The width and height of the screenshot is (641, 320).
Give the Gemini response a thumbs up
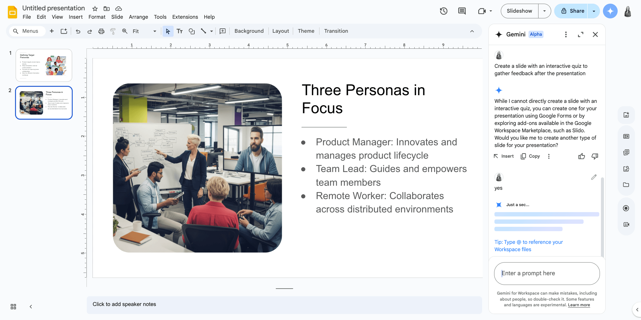(x=582, y=156)
